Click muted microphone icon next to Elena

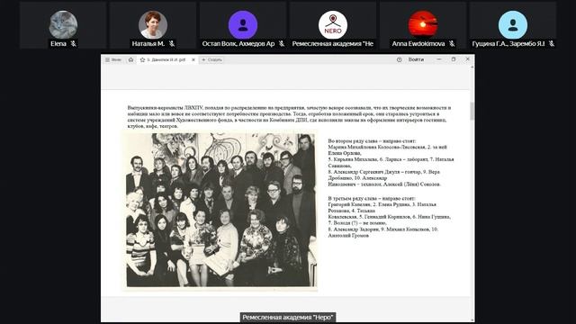74,44
